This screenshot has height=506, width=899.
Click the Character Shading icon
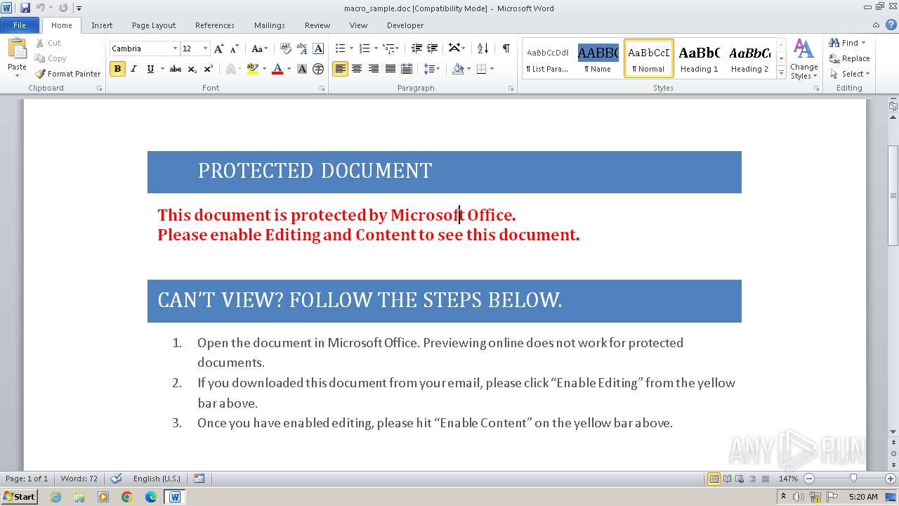click(302, 69)
